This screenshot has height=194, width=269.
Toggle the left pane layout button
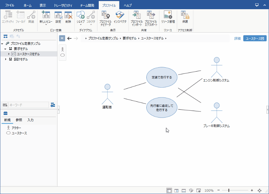pyautogui.click(x=169, y=190)
